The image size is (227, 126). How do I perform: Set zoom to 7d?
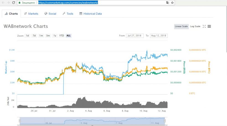(x=34, y=36)
